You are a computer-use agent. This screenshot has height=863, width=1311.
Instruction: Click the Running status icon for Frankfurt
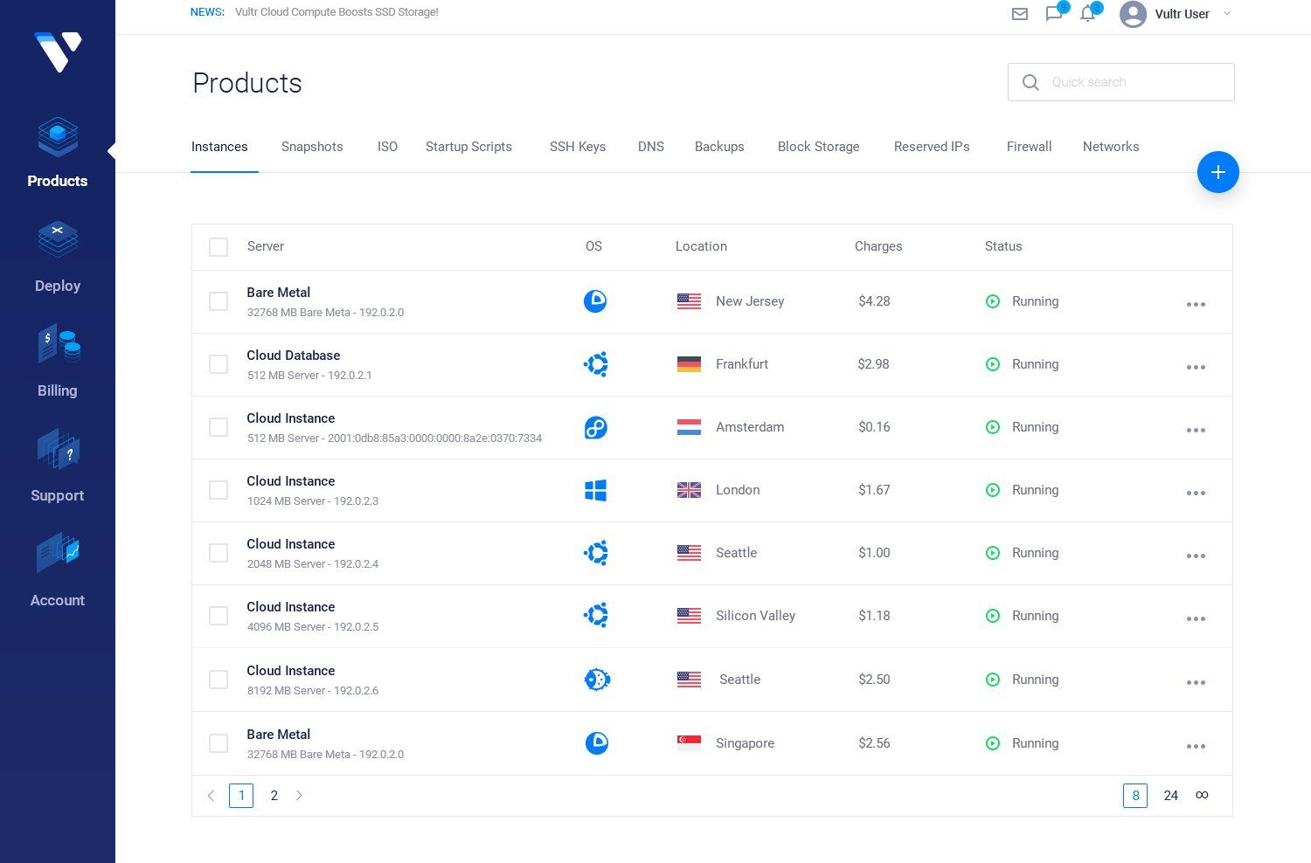(993, 364)
